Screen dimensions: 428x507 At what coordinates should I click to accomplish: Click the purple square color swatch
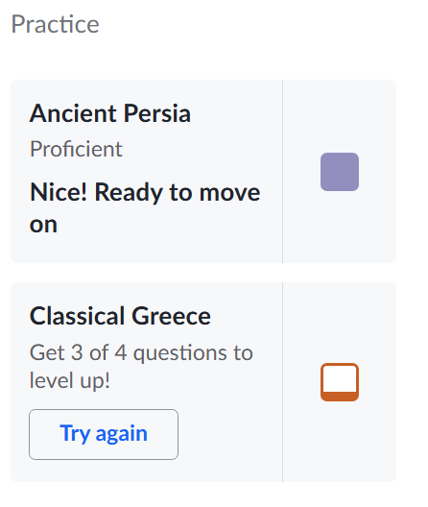(x=340, y=172)
